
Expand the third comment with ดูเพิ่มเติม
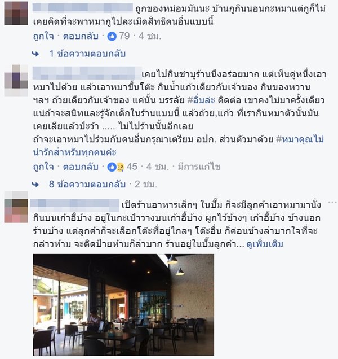click(265, 244)
